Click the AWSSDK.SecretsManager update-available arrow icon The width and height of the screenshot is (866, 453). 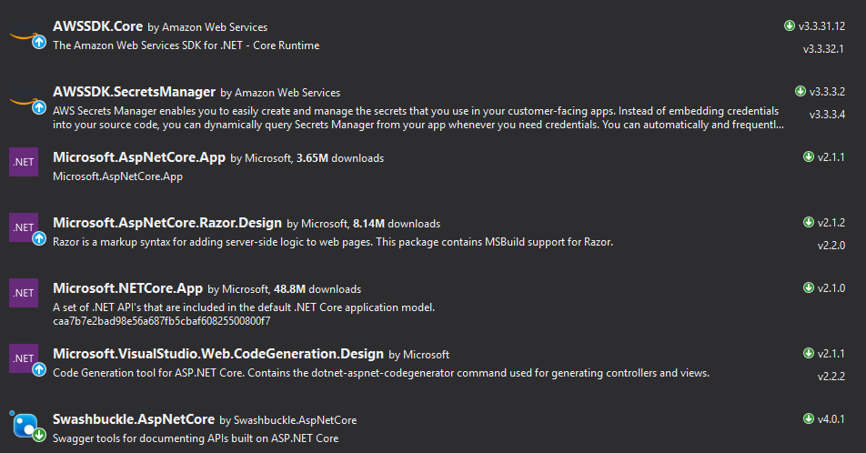[38, 107]
